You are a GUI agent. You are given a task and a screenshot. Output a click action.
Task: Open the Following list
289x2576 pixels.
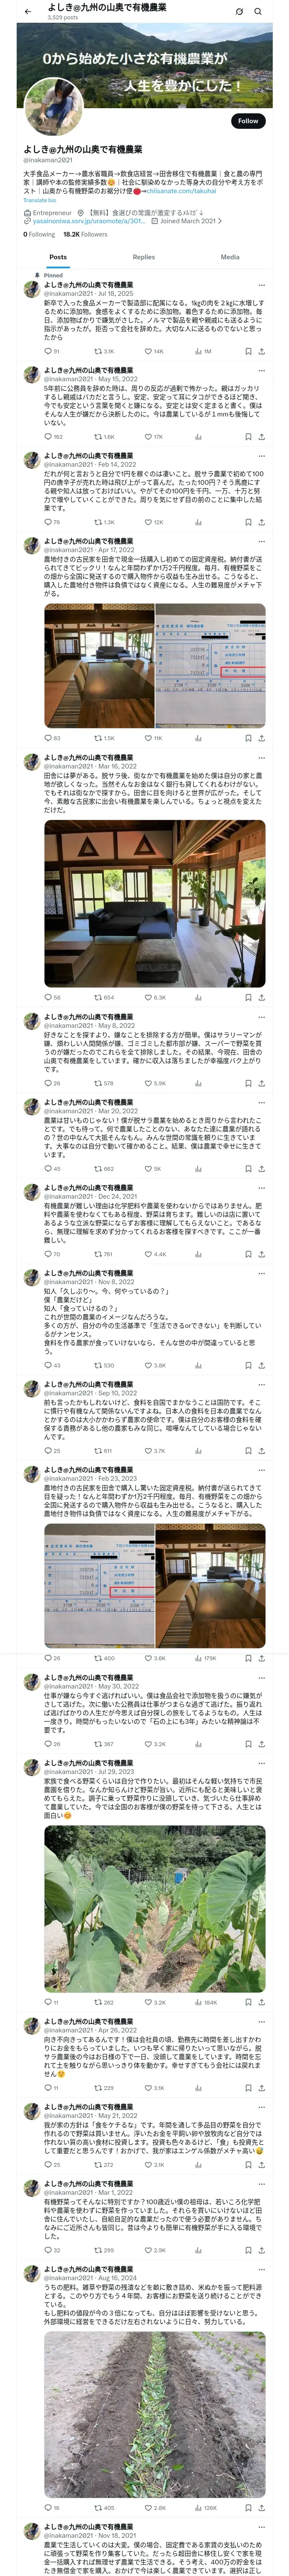click(x=39, y=234)
